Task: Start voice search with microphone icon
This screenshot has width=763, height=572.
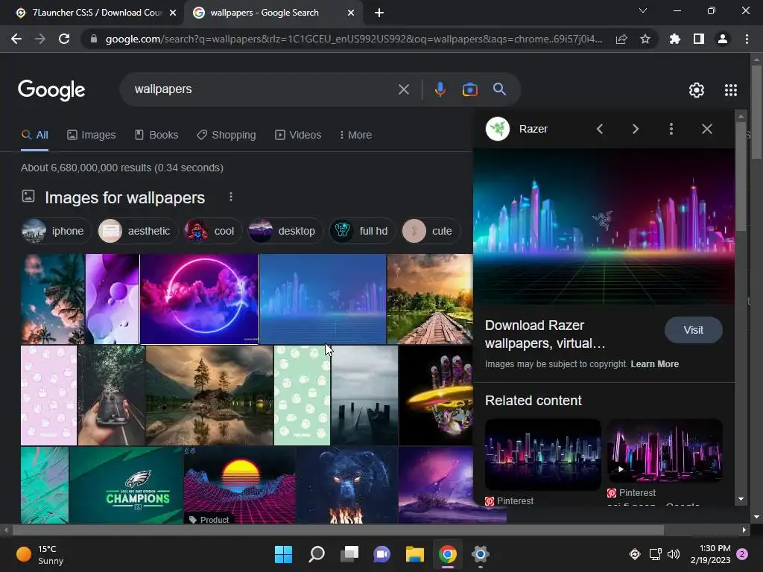Action: (440, 89)
